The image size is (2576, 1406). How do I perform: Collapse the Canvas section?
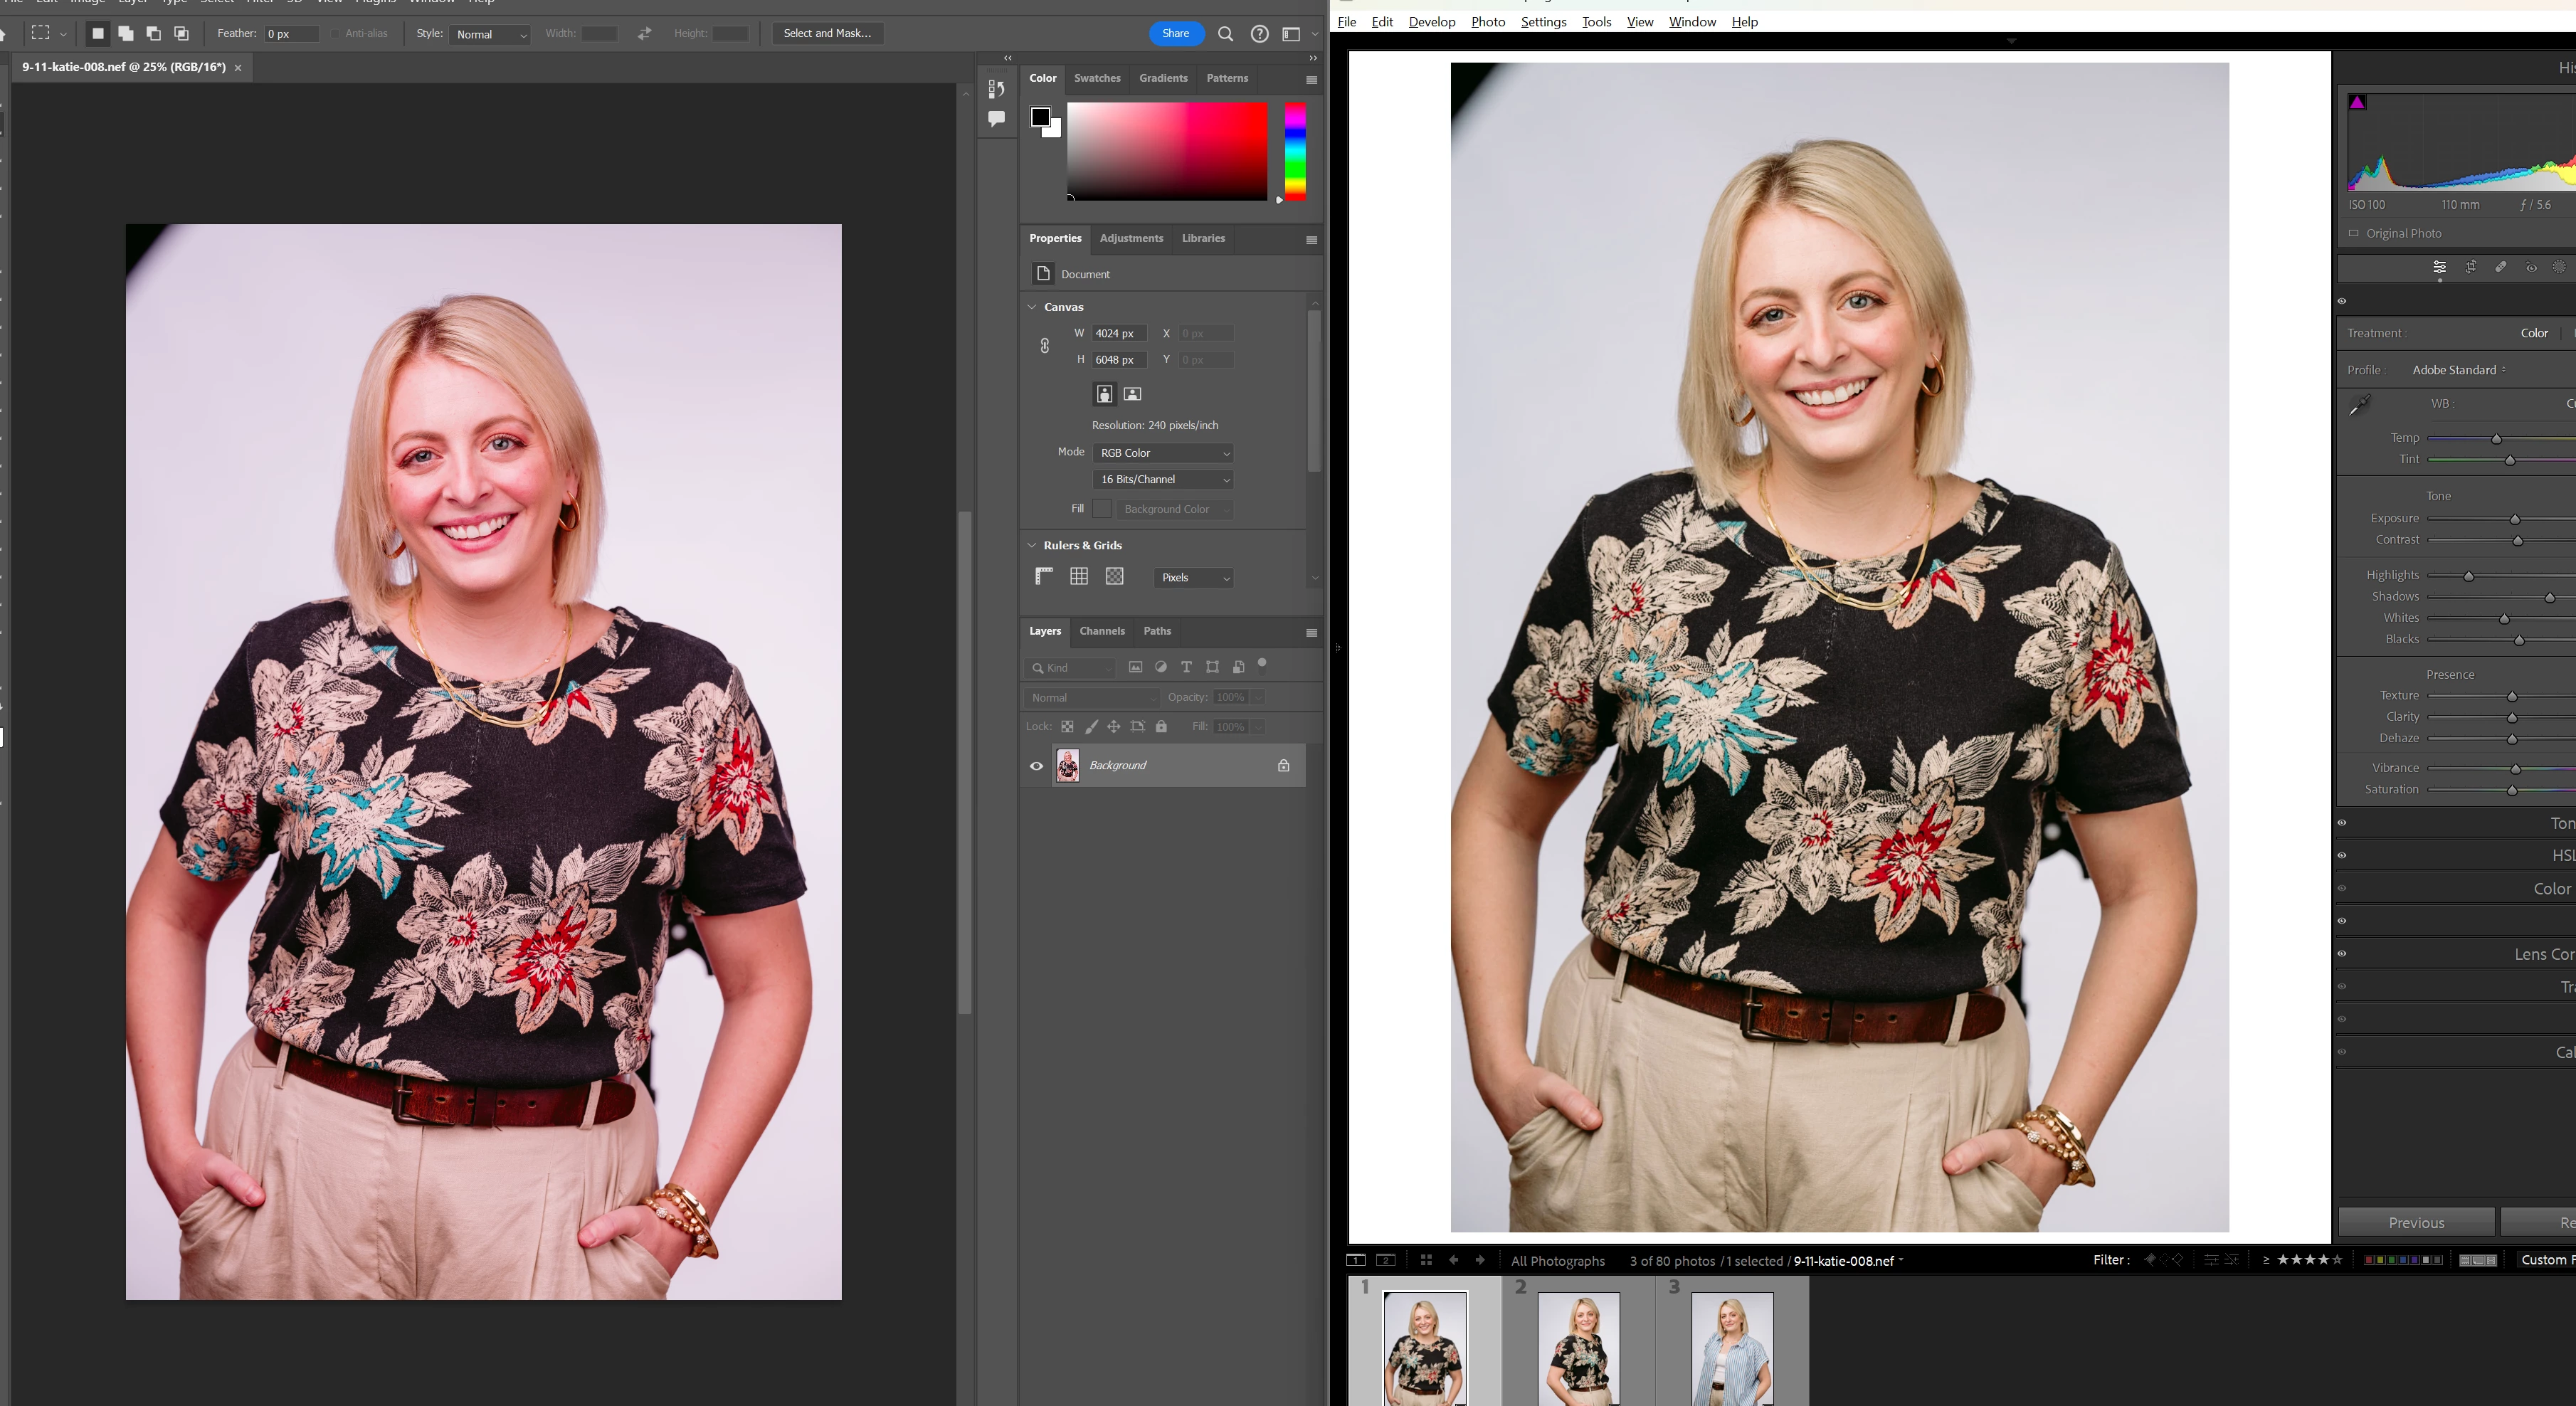pyautogui.click(x=1032, y=307)
